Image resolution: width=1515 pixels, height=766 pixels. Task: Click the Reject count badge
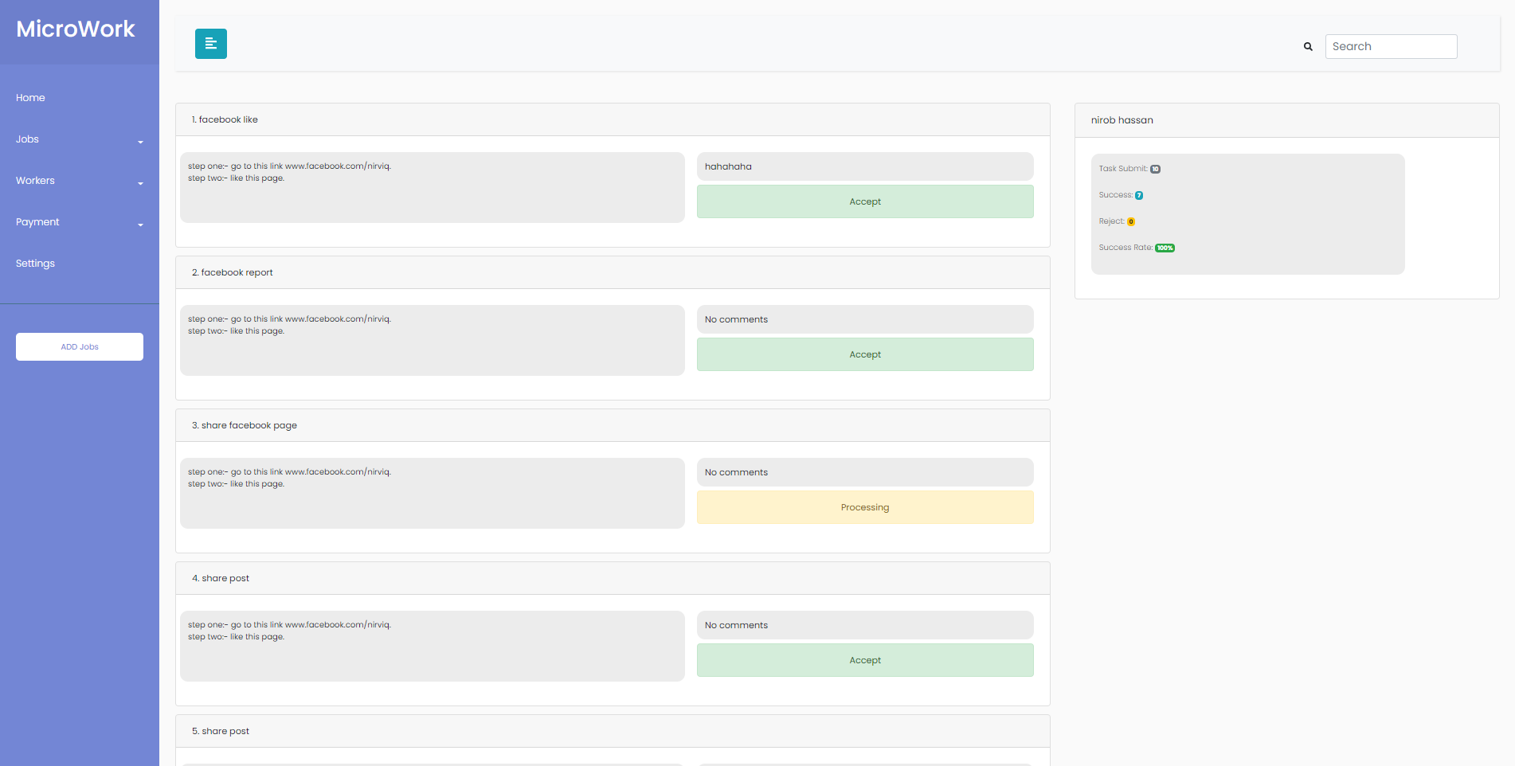click(1131, 221)
